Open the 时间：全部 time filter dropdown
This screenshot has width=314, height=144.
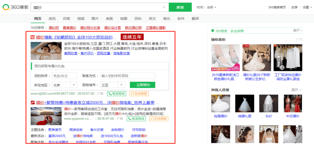206,7
